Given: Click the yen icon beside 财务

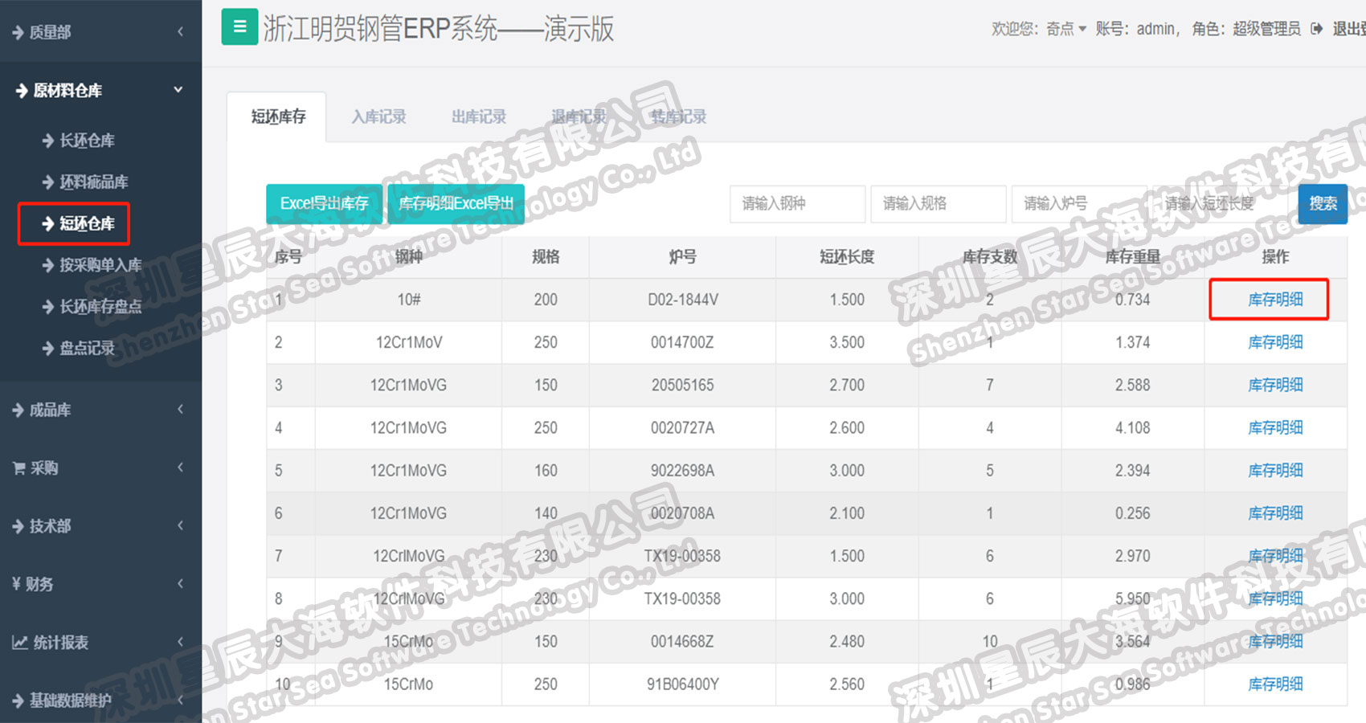Looking at the screenshot, I should 16,584.
